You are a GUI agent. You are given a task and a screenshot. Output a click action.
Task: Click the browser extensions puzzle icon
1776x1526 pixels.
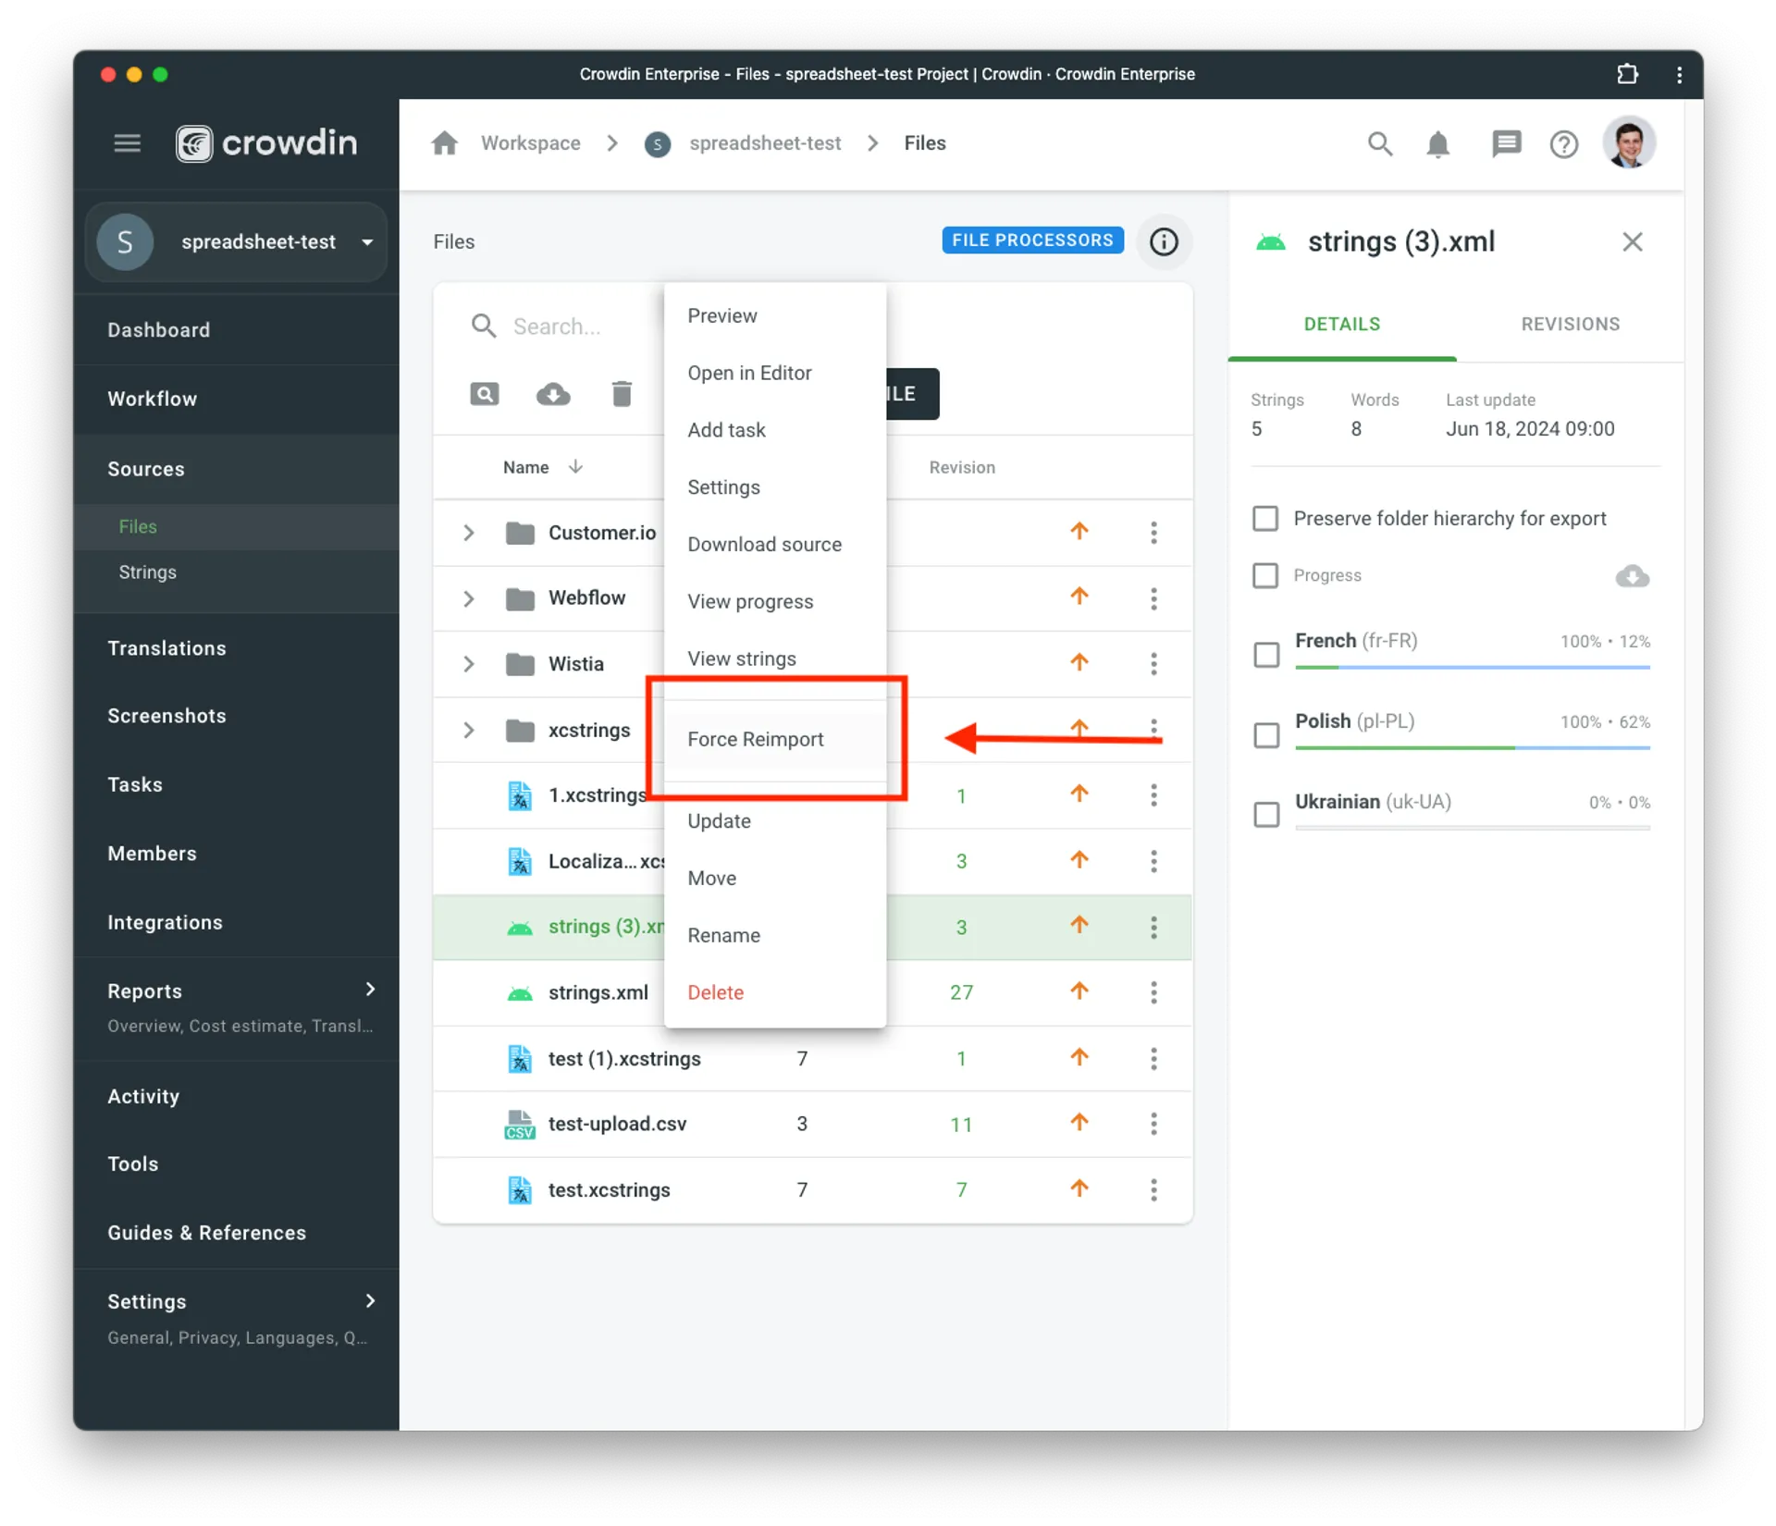(x=1627, y=74)
